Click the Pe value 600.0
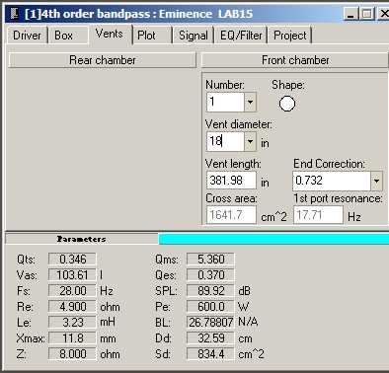Image resolution: width=389 pixels, height=373 pixels. pyautogui.click(x=210, y=307)
